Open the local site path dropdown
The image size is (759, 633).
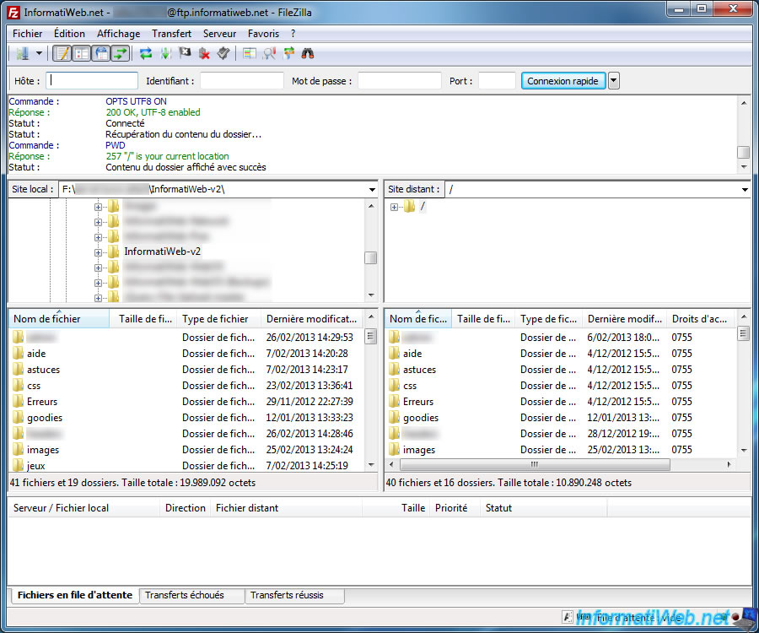pos(372,189)
